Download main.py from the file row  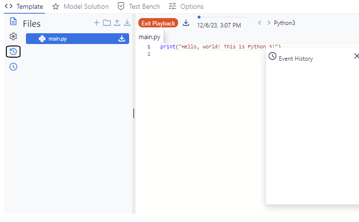coord(122,39)
